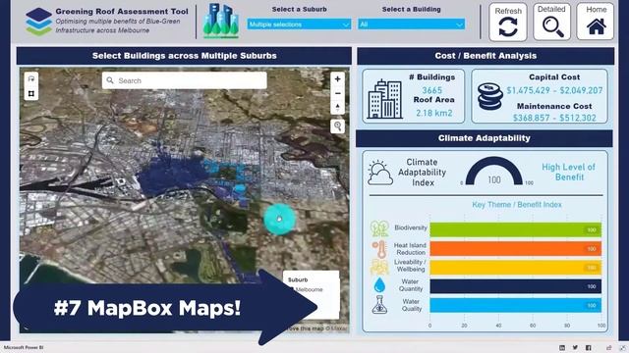Click the coin stack Capital Cost icon
This screenshot has width=629, height=353.
click(490, 96)
